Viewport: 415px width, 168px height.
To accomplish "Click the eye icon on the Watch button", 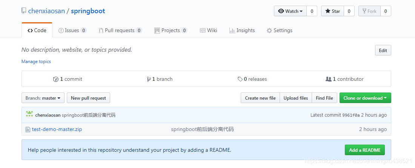I will click(x=281, y=11).
